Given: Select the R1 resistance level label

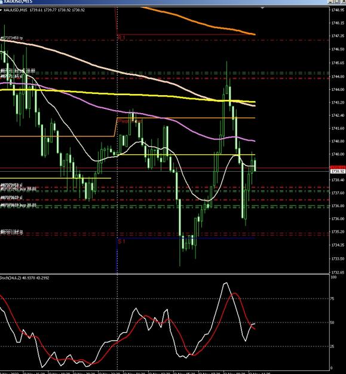Looking at the screenshot, I should click(x=121, y=38).
